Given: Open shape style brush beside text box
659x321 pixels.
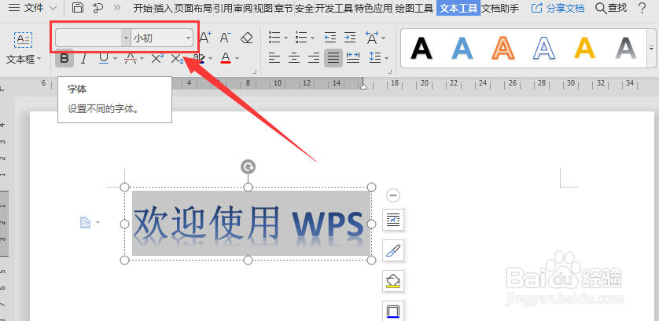Looking at the screenshot, I should point(393,250).
